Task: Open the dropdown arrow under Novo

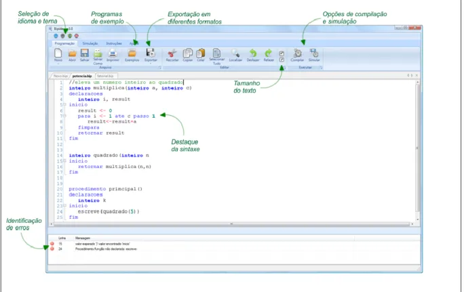Action: point(58,64)
